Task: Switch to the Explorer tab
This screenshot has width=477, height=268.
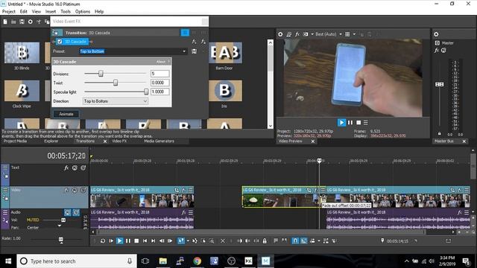Action: pos(51,141)
